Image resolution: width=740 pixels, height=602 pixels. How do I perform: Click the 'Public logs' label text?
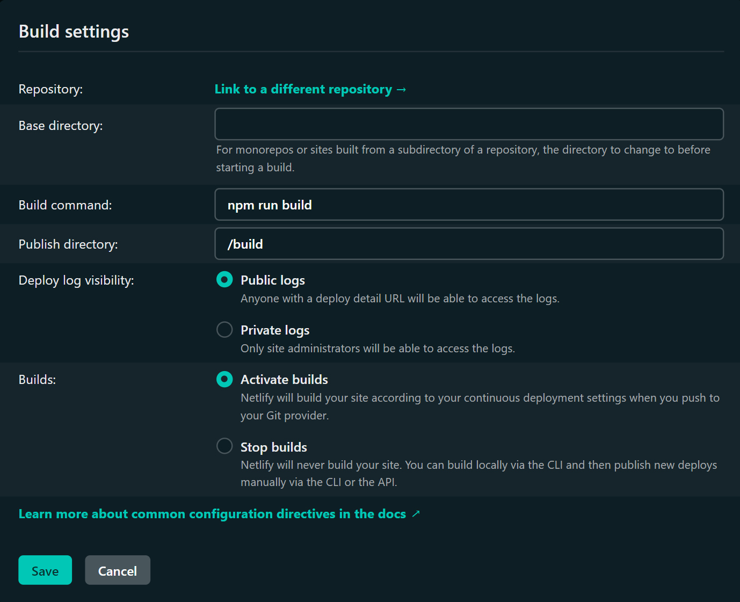coord(273,280)
